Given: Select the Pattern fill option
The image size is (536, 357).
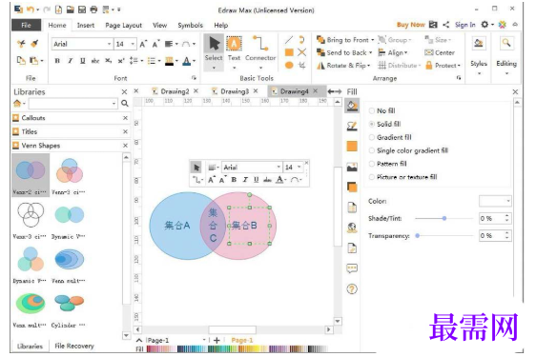Looking at the screenshot, I should click(x=388, y=164).
